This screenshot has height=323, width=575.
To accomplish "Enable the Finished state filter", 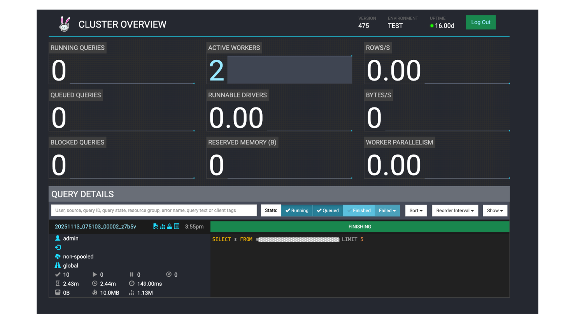I will 359,211.
